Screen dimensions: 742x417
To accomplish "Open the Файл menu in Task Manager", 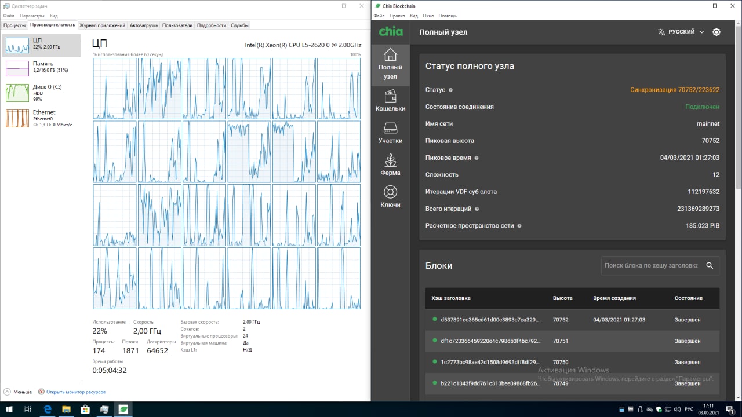I will 8,16.
